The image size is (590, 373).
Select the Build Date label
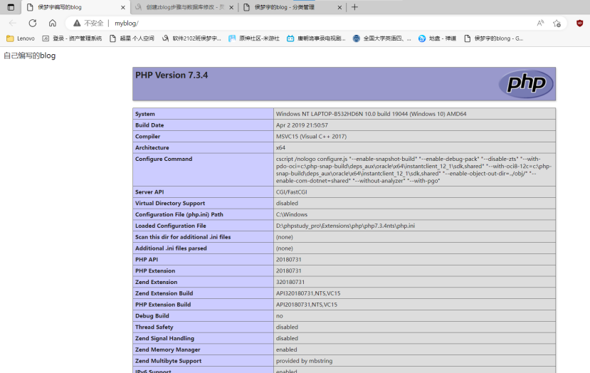[x=149, y=125]
